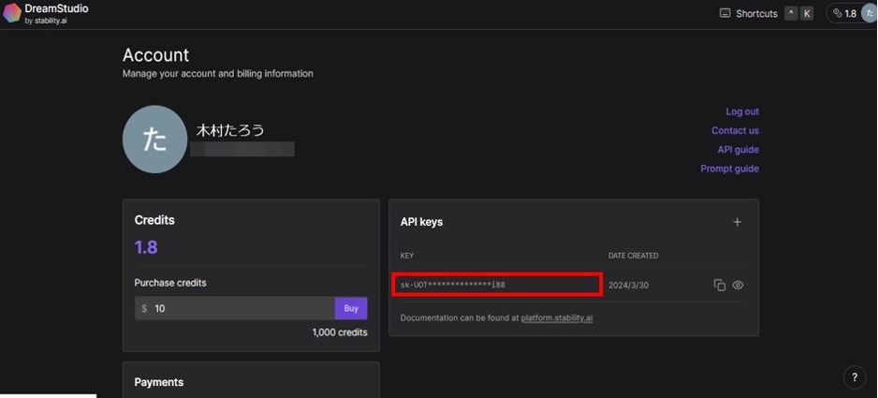Click the purchase credits amount field

[x=235, y=308]
